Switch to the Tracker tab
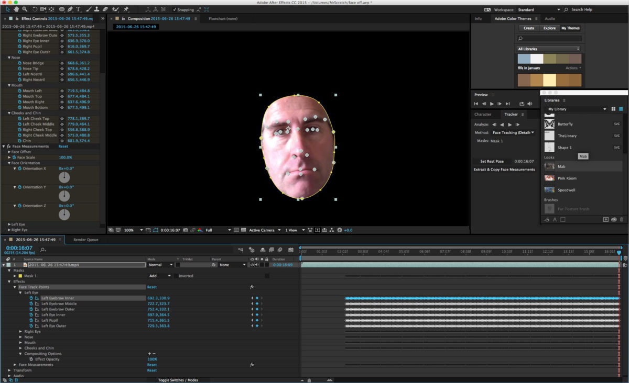 pyautogui.click(x=512, y=114)
